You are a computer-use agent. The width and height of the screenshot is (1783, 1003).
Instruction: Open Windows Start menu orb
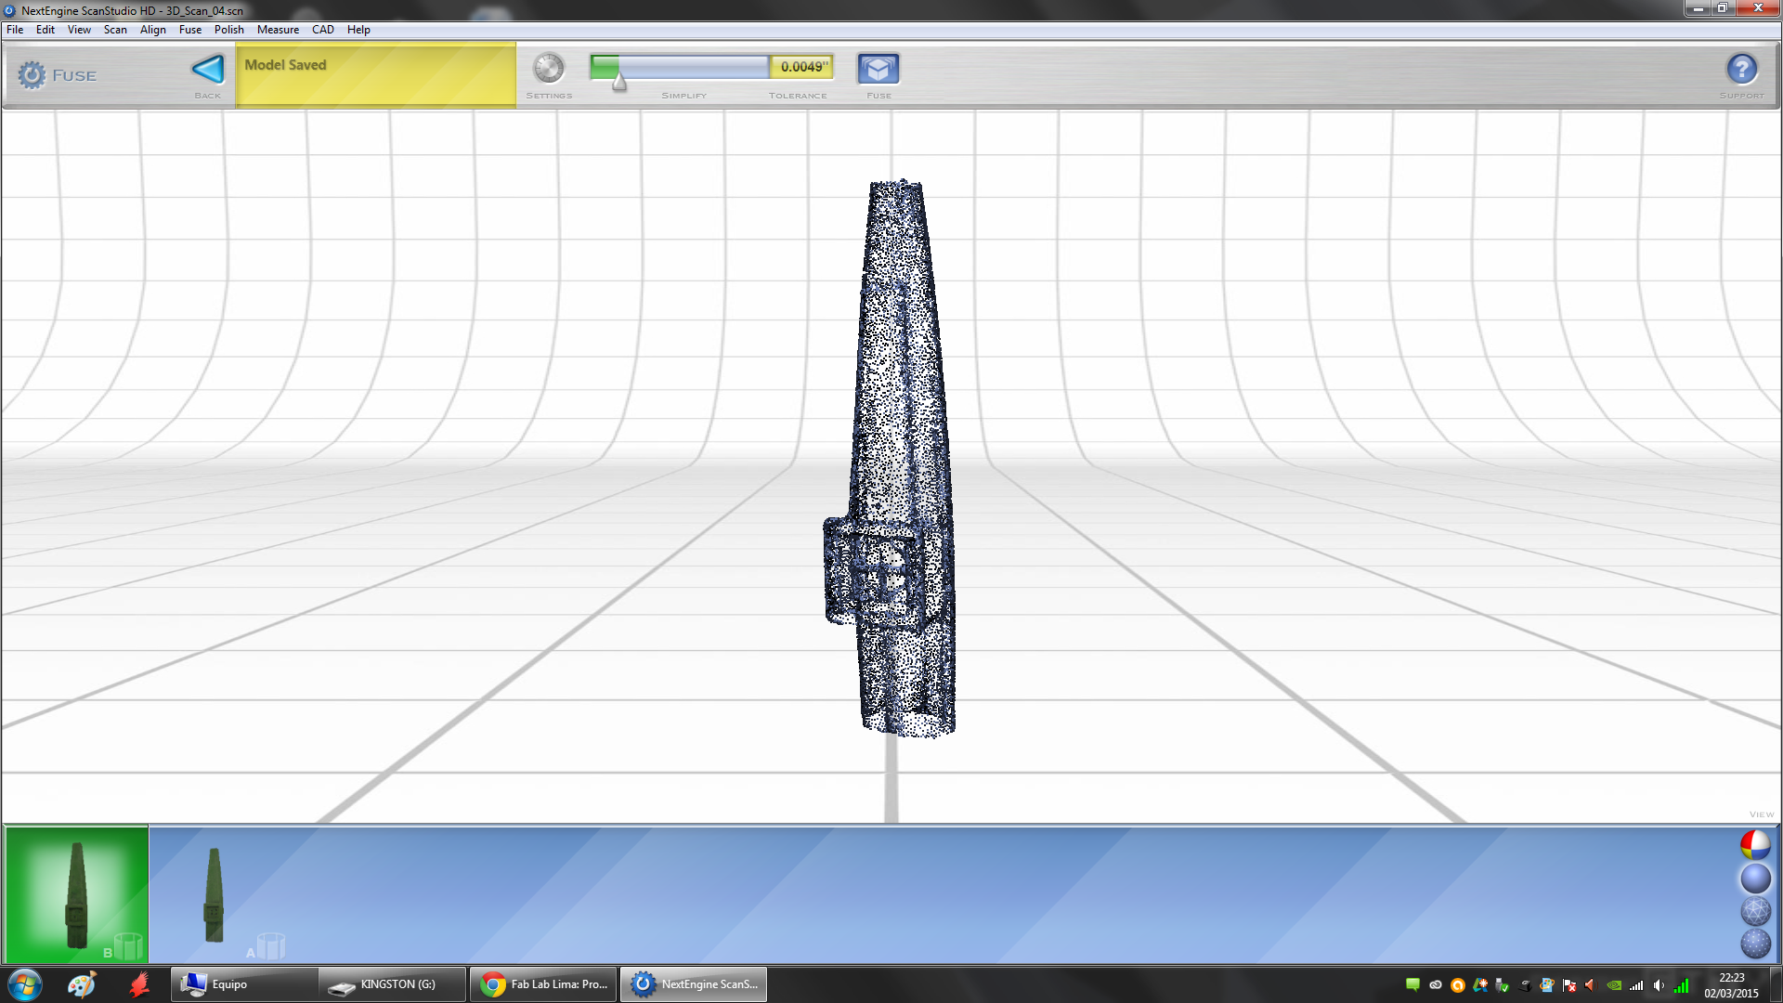(25, 984)
